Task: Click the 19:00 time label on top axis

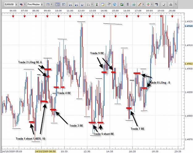Action: (161, 11)
